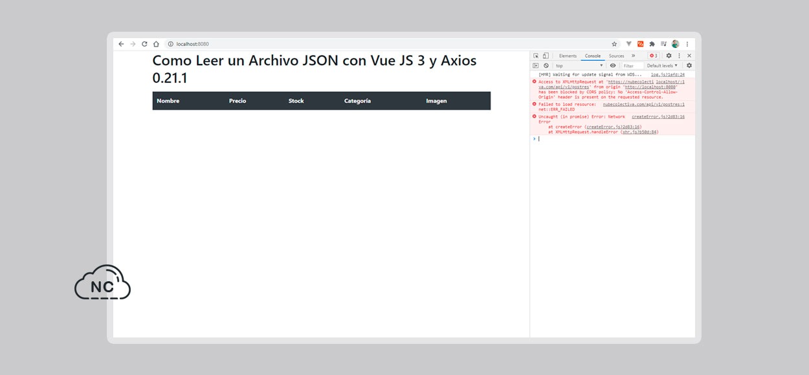
Task: Click the page heading about reading a JSON file
Action: click(315, 69)
